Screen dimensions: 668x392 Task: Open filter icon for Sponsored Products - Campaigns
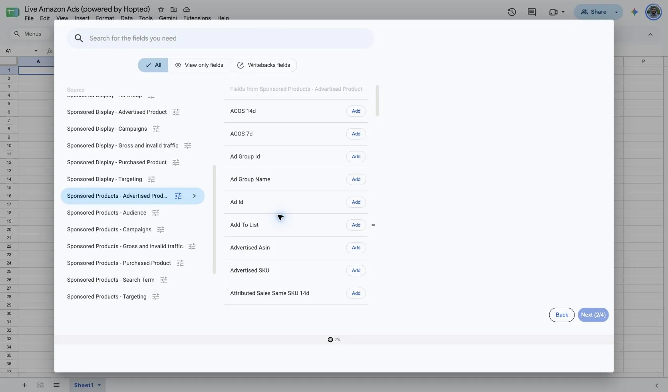[x=161, y=230]
